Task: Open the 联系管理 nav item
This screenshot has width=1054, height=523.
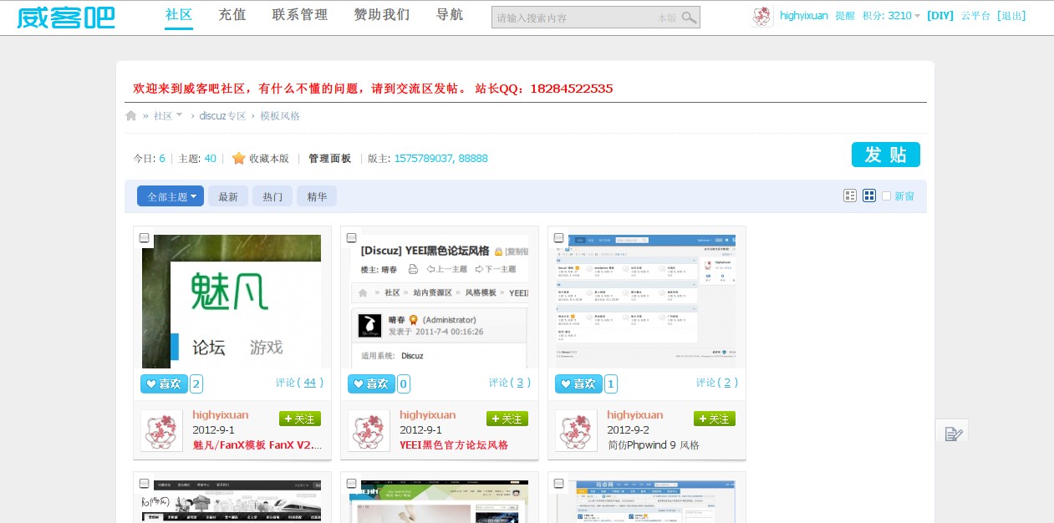Action: [300, 15]
